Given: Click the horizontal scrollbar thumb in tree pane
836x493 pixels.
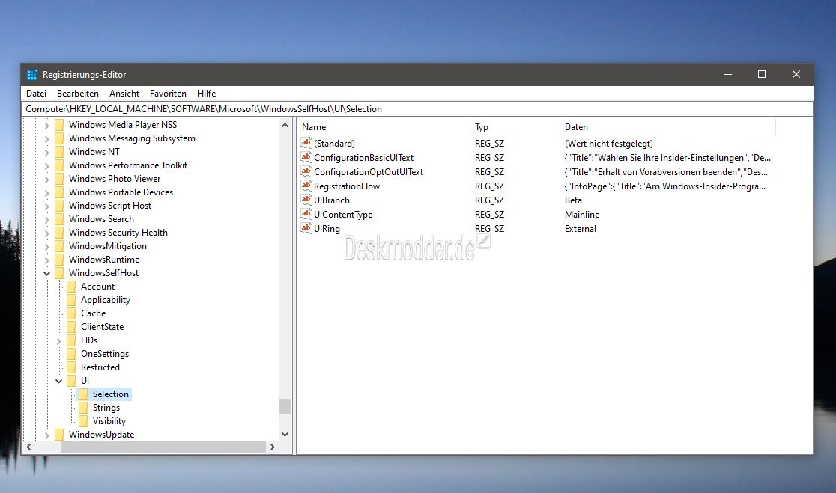Looking at the screenshot, I should [x=163, y=447].
